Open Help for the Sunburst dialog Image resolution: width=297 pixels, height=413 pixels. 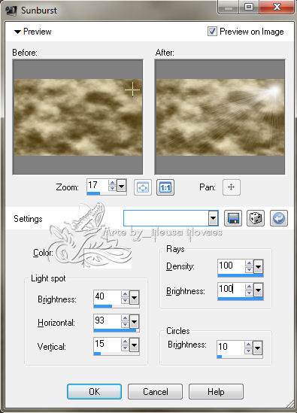216,392
